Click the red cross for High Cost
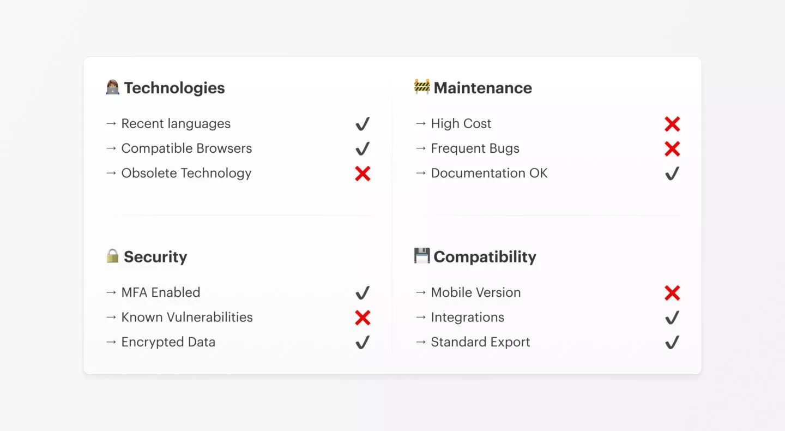The image size is (785, 431). coord(672,124)
